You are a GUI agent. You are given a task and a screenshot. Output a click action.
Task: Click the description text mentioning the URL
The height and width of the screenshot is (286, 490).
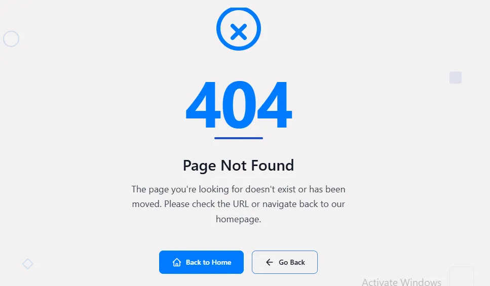239,204
